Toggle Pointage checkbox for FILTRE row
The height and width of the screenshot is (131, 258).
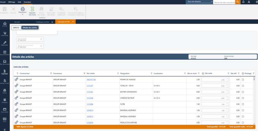click(243, 104)
